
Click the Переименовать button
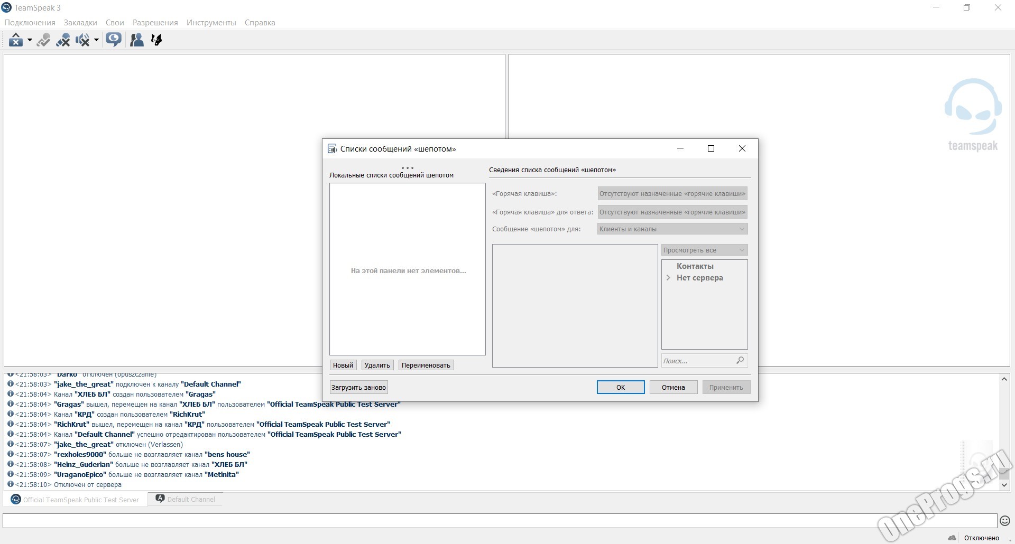click(x=426, y=365)
